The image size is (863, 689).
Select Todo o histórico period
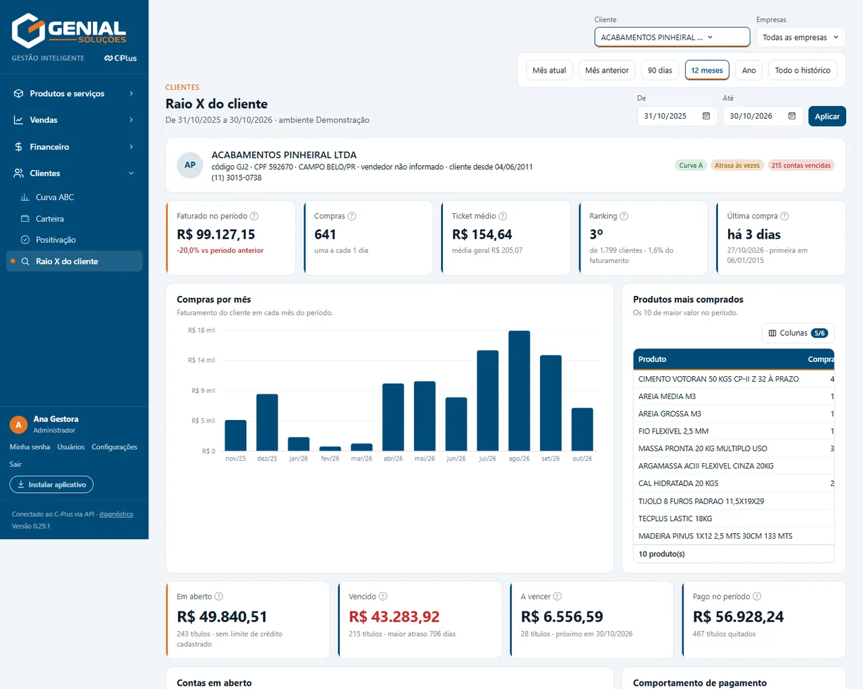coord(802,70)
